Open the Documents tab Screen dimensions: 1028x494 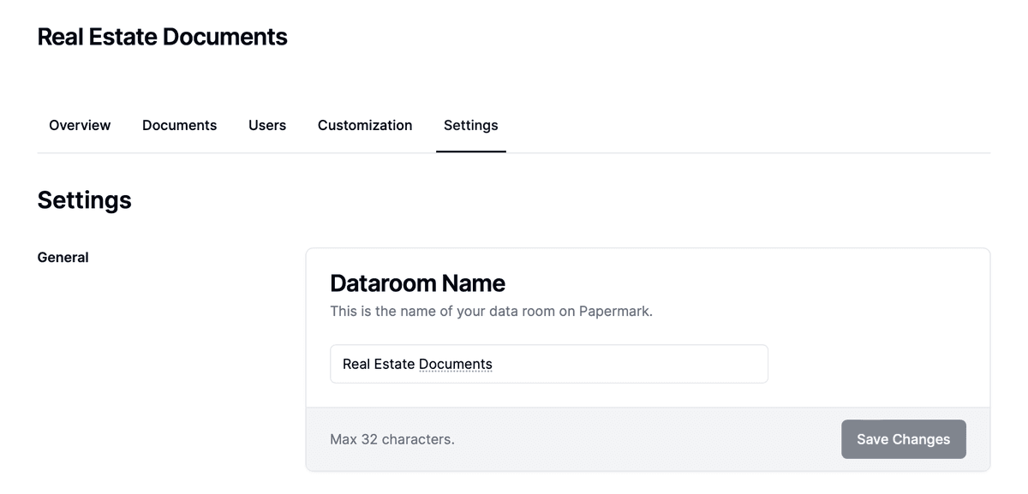click(179, 125)
